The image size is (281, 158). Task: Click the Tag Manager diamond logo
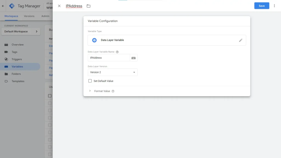(12, 5)
